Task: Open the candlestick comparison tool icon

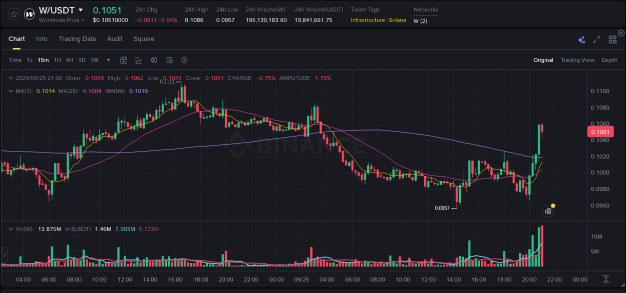Action: 154,60
